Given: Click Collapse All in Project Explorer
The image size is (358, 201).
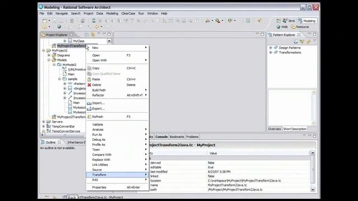Looking at the screenshot, I should click(x=87, y=35).
